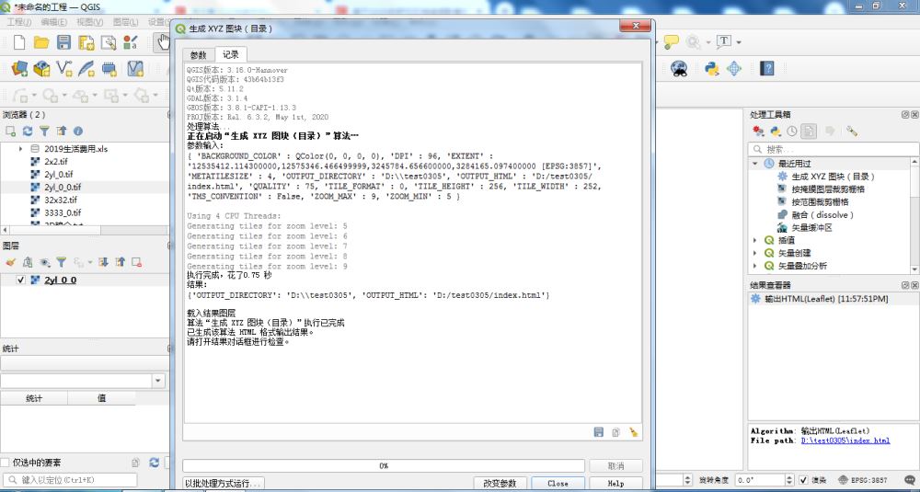Click the Close button in dialog
This screenshot has height=492, width=920.
pyautogui.click(x=558, y=483)
